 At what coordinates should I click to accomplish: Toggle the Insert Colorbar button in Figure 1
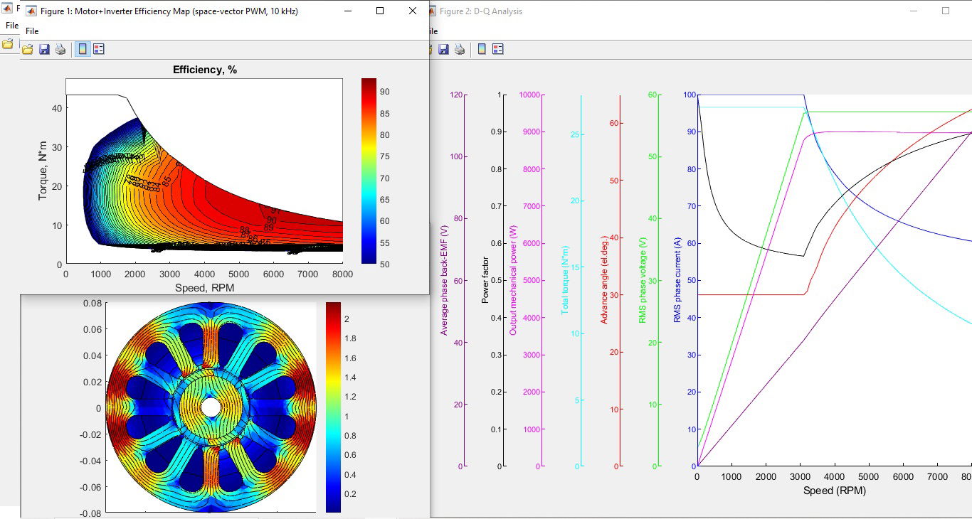[83, 49]
